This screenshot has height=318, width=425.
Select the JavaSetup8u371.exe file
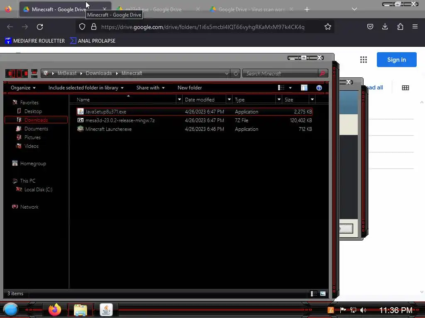click(194, 111)
